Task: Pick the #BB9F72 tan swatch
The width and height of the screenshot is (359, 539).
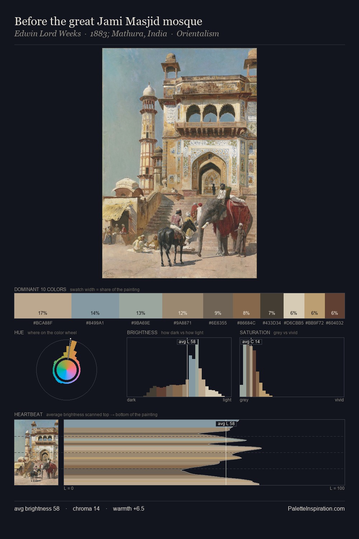Action: 314,306
